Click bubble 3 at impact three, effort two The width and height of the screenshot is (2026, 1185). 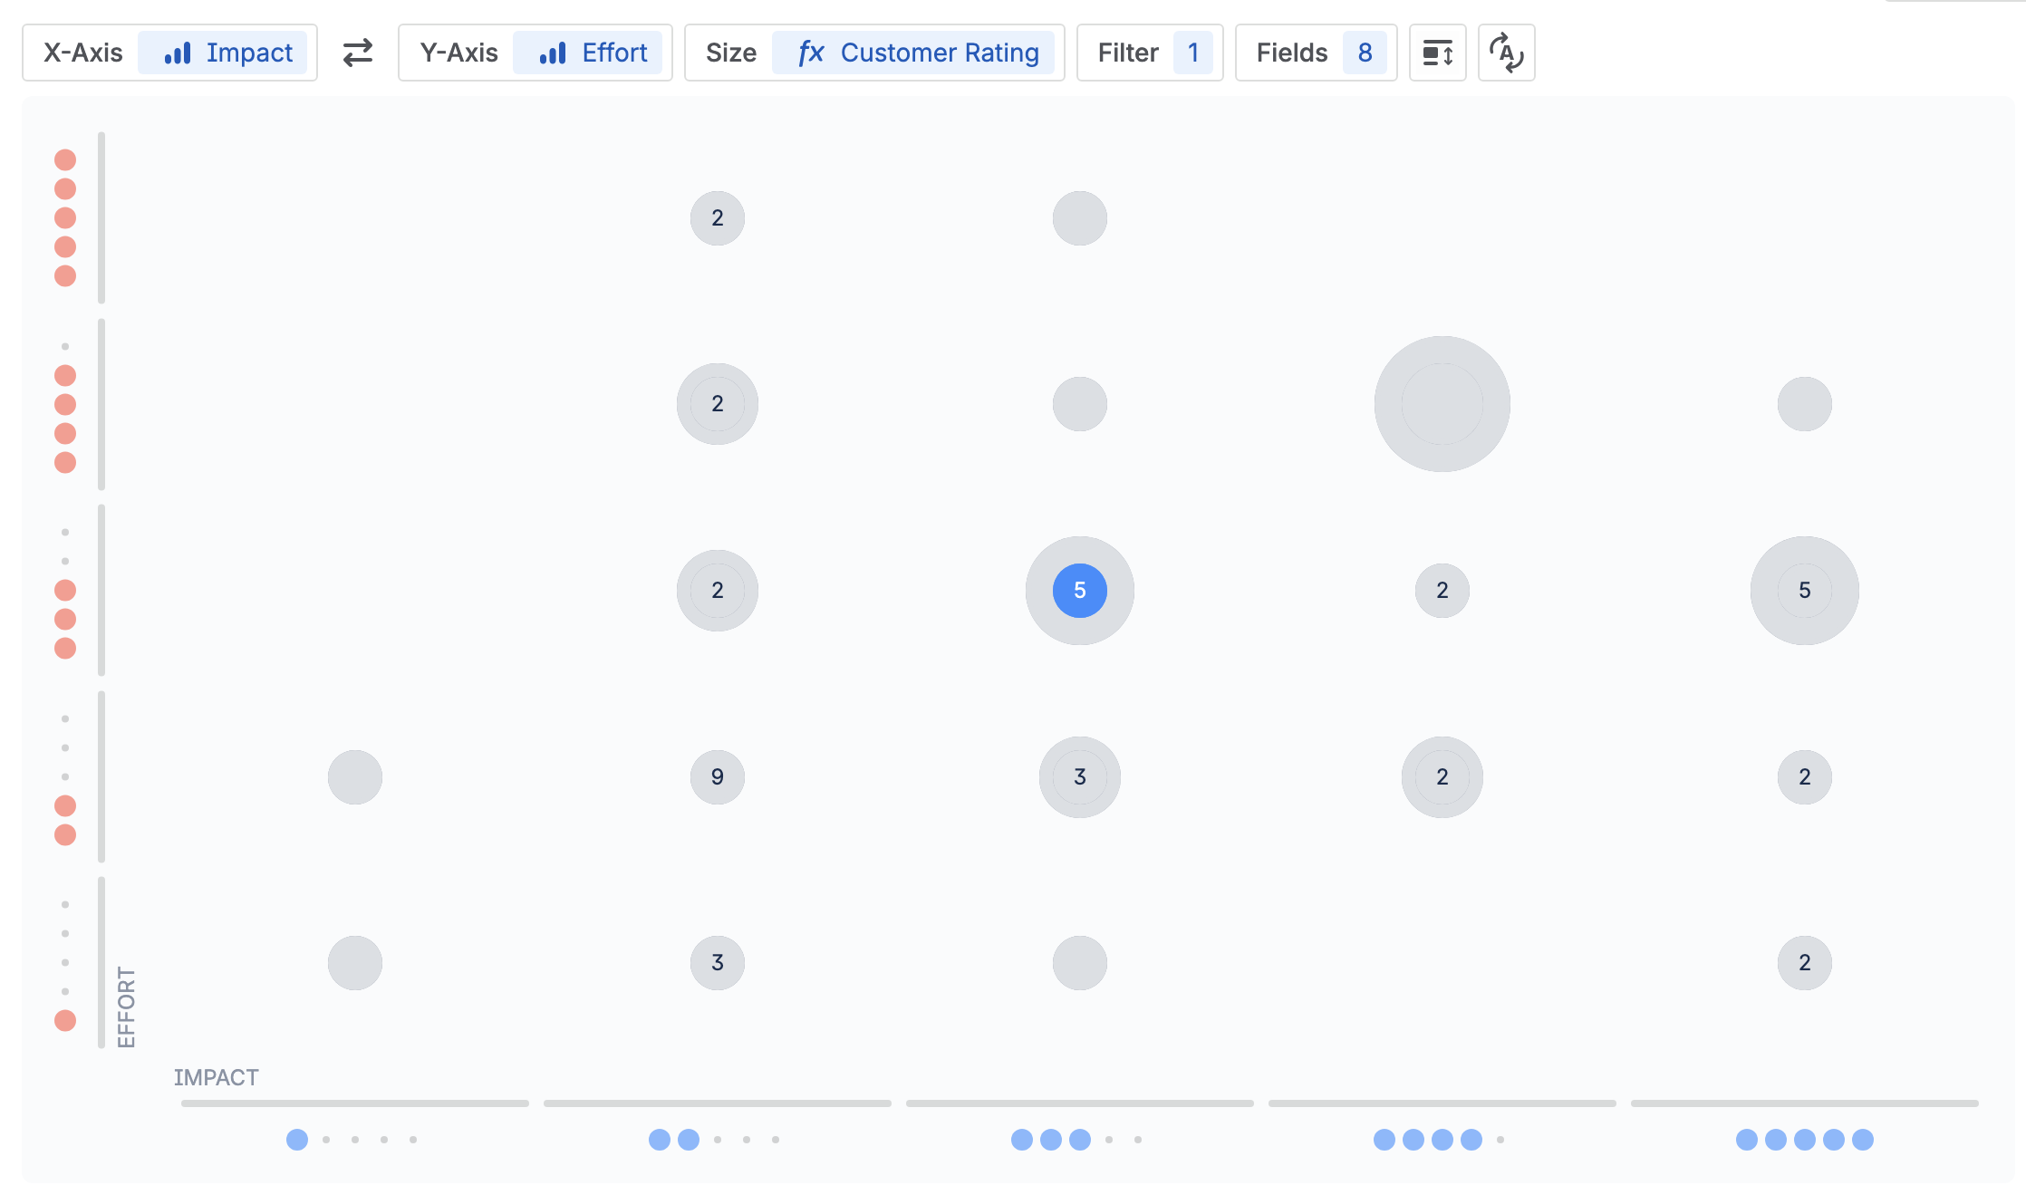(1080, 777)
